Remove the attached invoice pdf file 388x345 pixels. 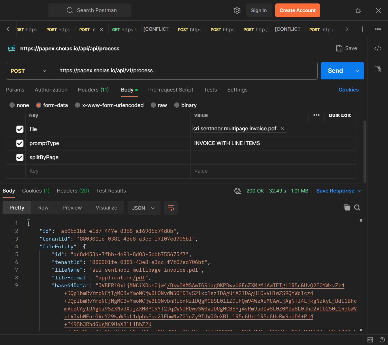[x=282, y=128]
